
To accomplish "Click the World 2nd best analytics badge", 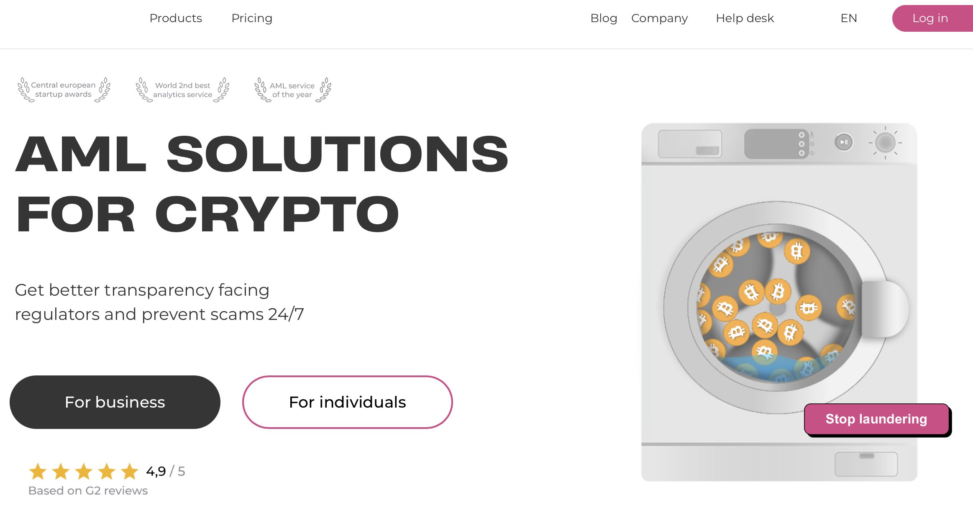I will coord(182,90).
